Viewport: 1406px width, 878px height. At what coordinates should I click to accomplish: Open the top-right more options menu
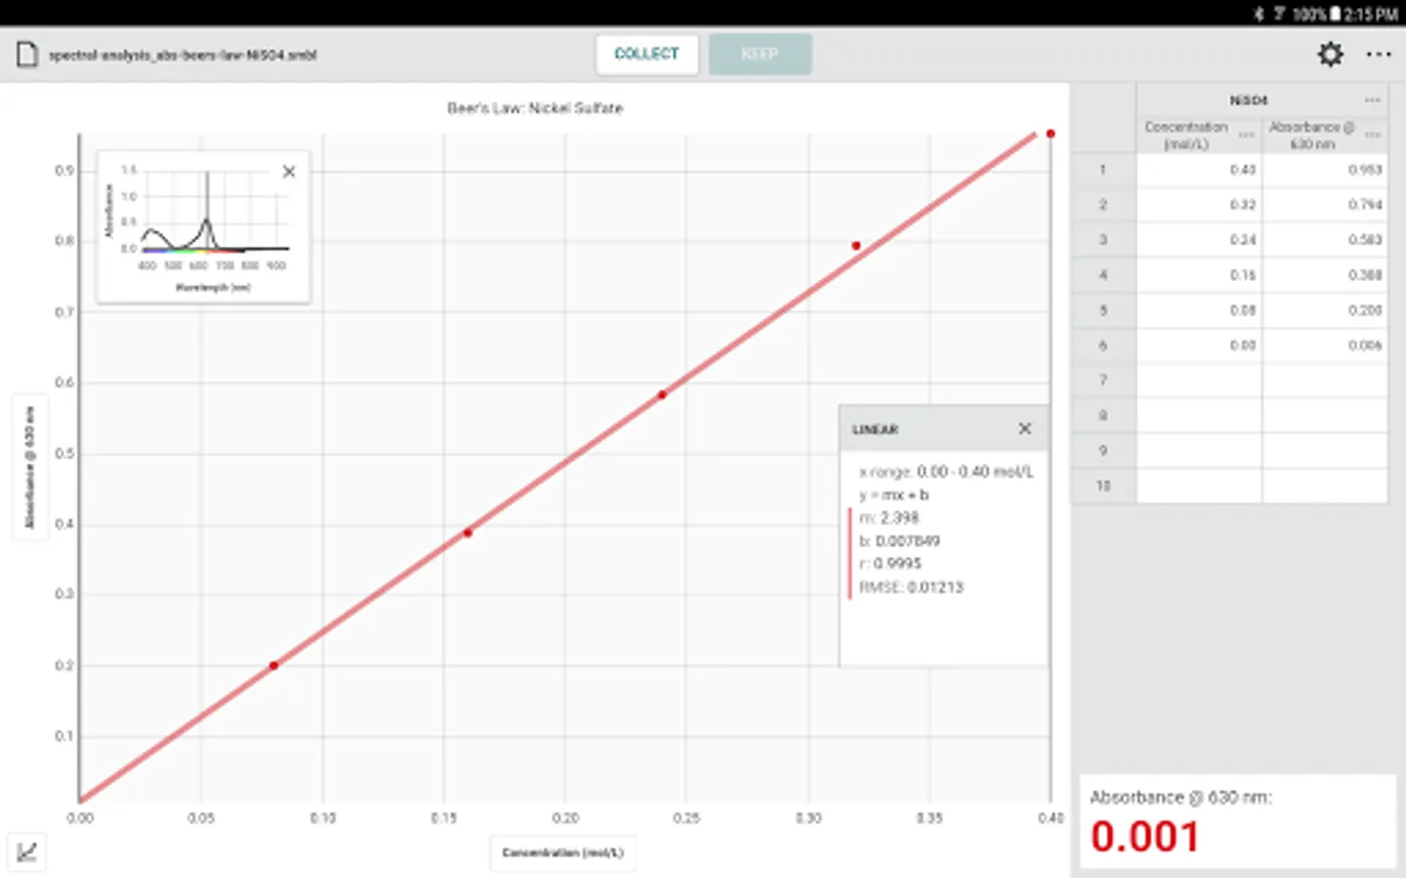(1379, 55)
